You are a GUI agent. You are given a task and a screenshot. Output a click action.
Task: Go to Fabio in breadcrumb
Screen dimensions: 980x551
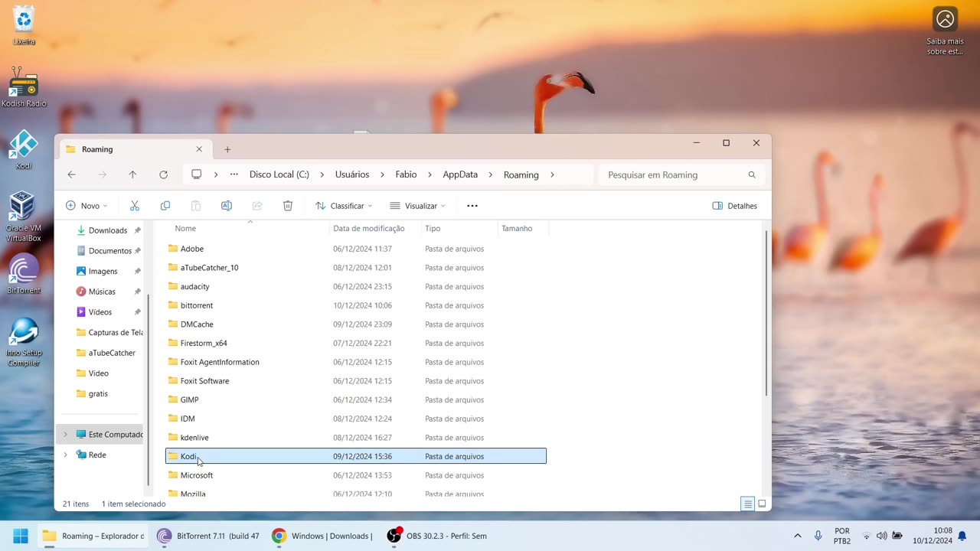(x=406, y=174)
